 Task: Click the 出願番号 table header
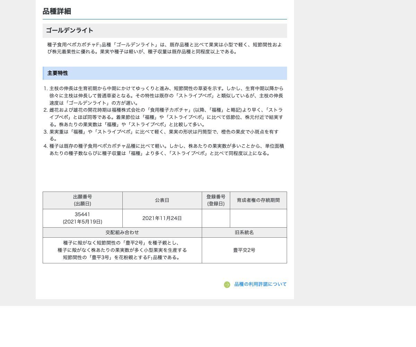pos(82,200)
